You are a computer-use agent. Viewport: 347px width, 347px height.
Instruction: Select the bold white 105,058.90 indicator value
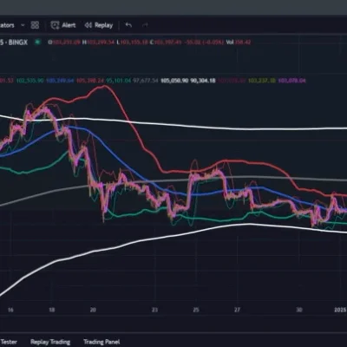pos(174,81)
